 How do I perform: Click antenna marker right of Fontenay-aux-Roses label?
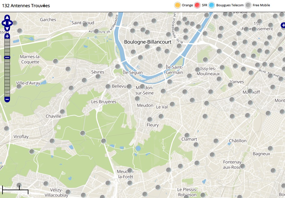point(243,166)
